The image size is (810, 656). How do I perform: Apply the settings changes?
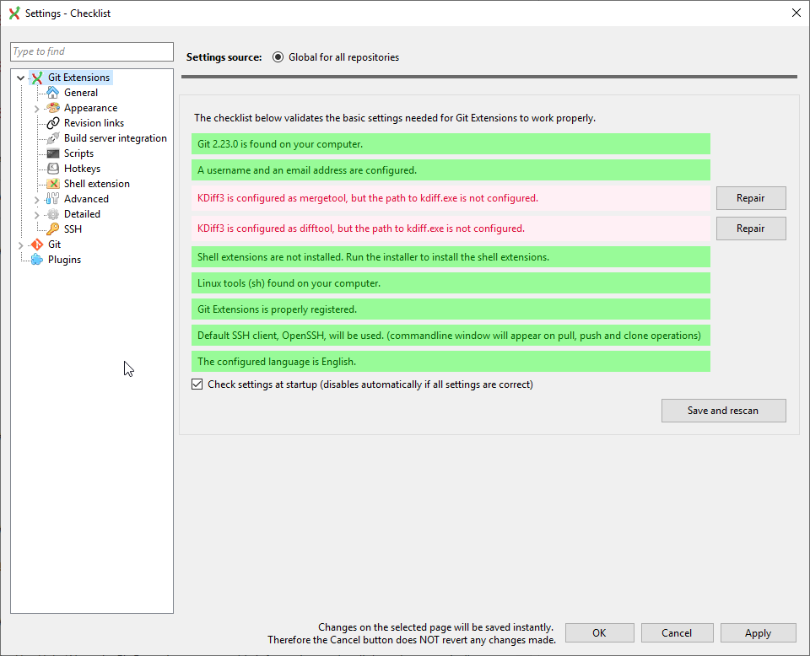coord(757,632)
